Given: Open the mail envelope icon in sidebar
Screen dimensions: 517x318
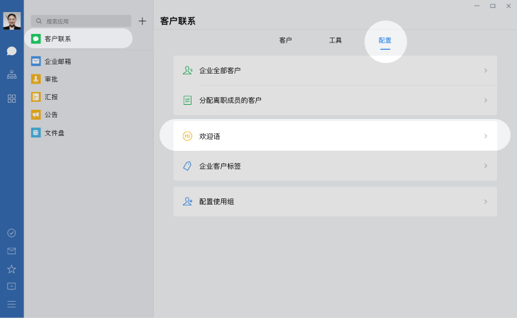Looking at the screenshot, I should [11, 251].
